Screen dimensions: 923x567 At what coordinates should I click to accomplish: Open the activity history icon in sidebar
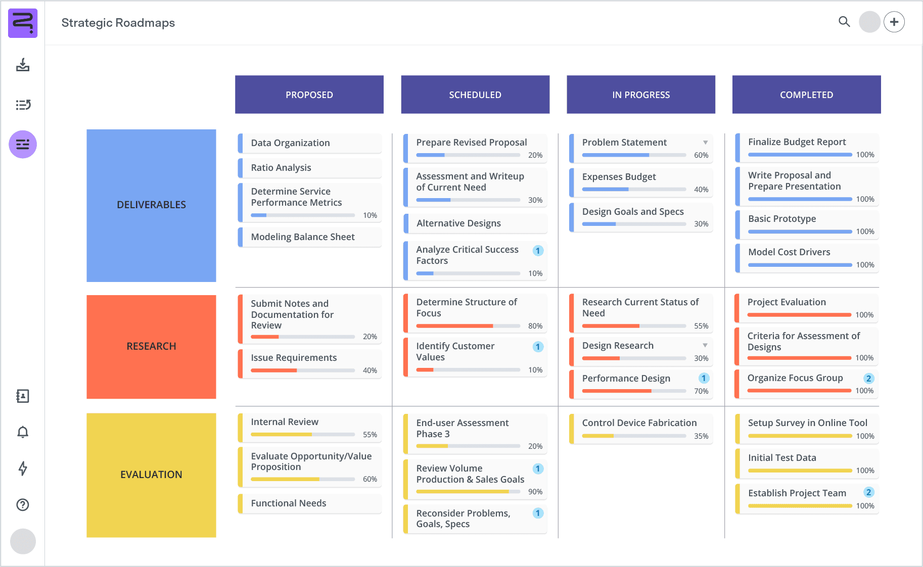[22, 105]
